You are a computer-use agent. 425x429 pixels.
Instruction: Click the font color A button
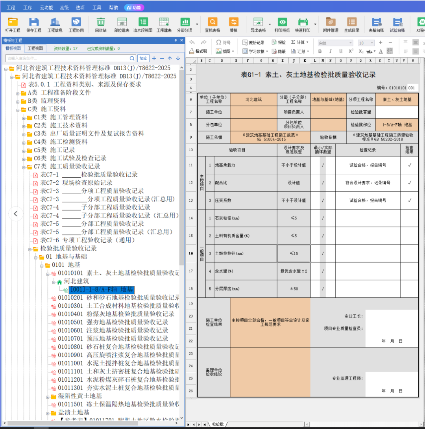pyautogui.click(x=381, y=51)
